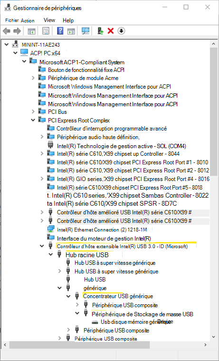Select PCI Express Root Port #5 - 8018
This screenshot has width=219, height=361.
click(130, 188)
